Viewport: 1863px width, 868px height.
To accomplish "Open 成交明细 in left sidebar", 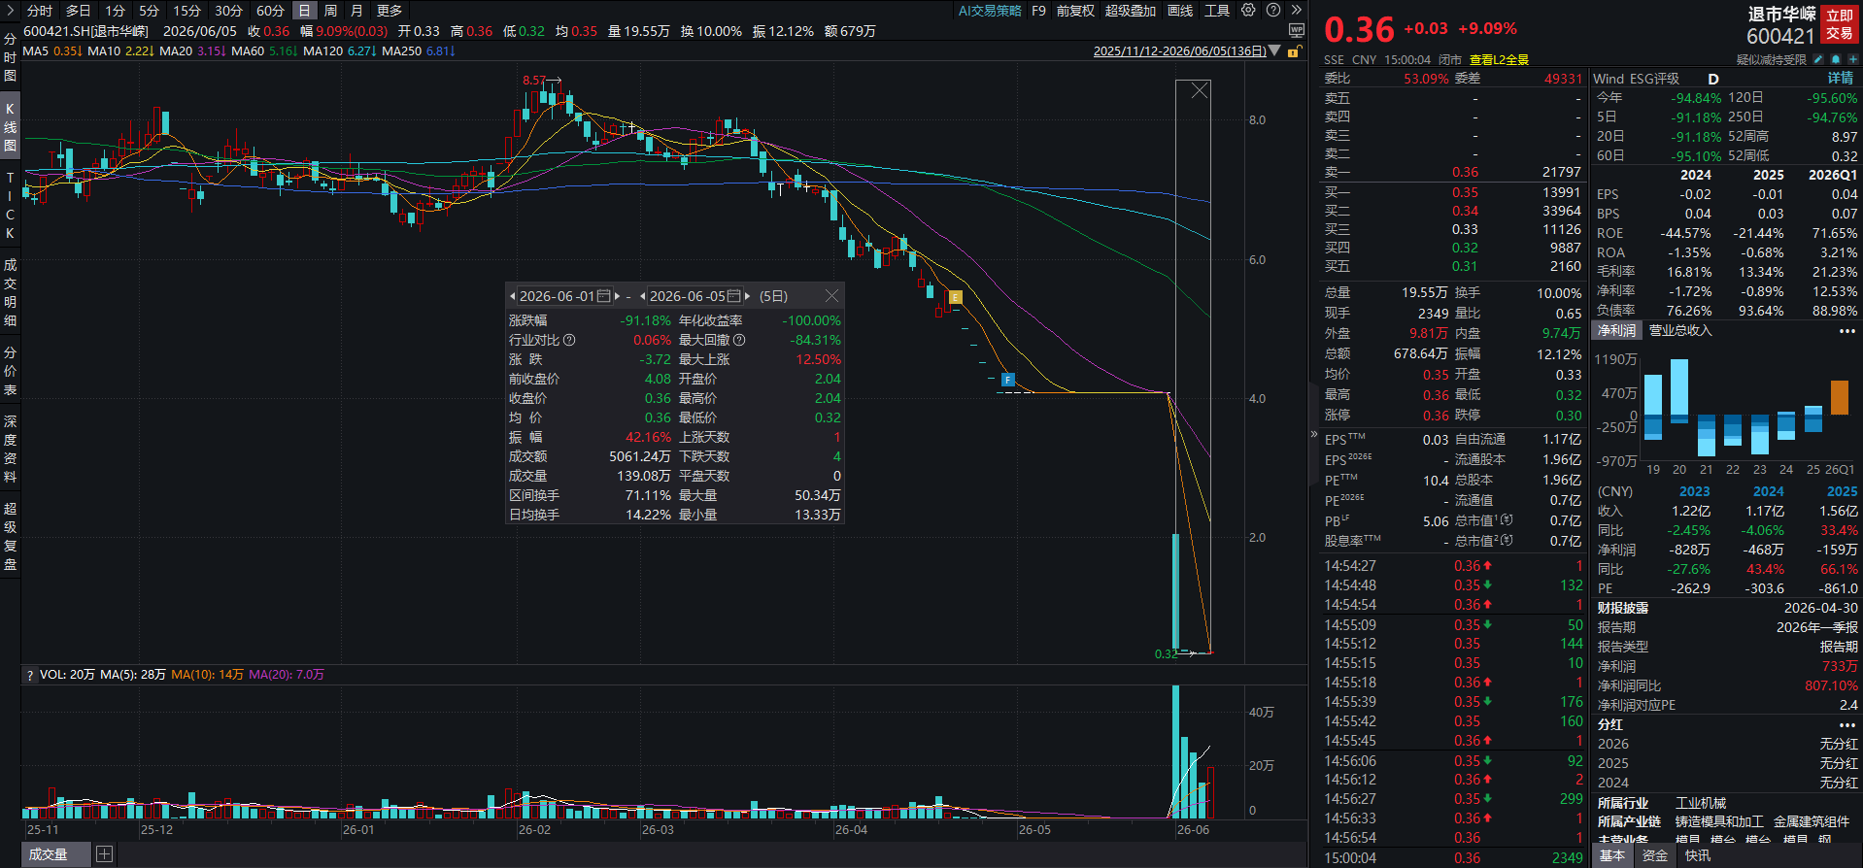I will pos(10,292).
